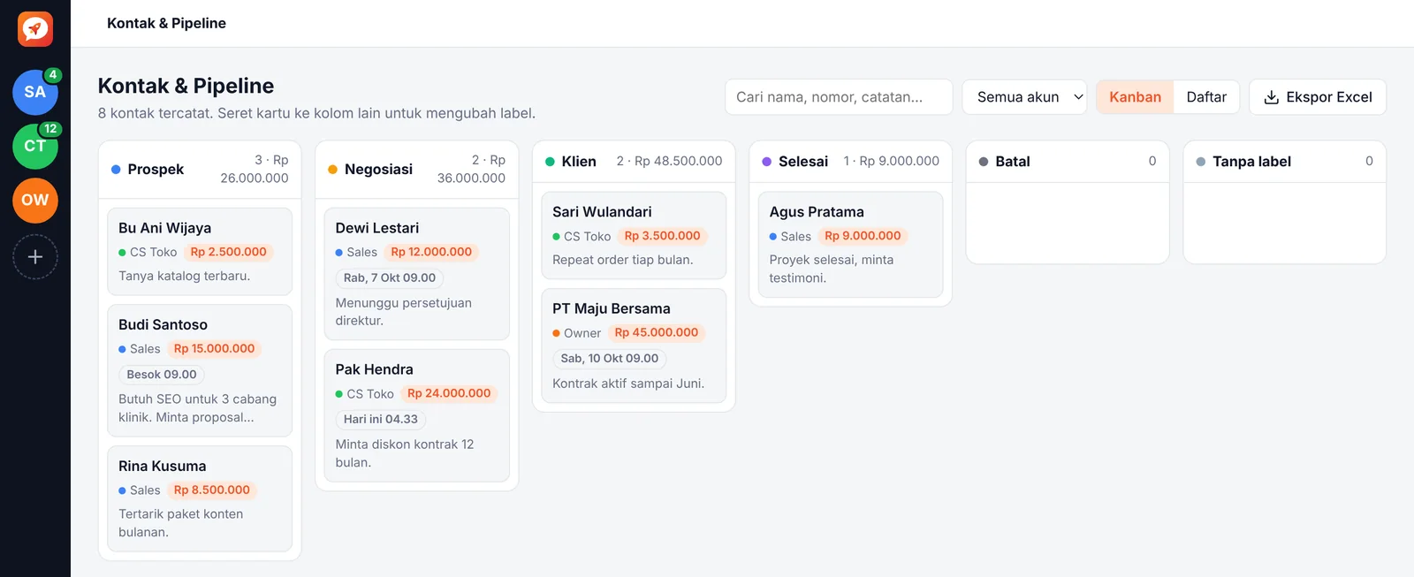
Task: Open Bu Ani Wijaya contact card
Action: click(200, 251)
